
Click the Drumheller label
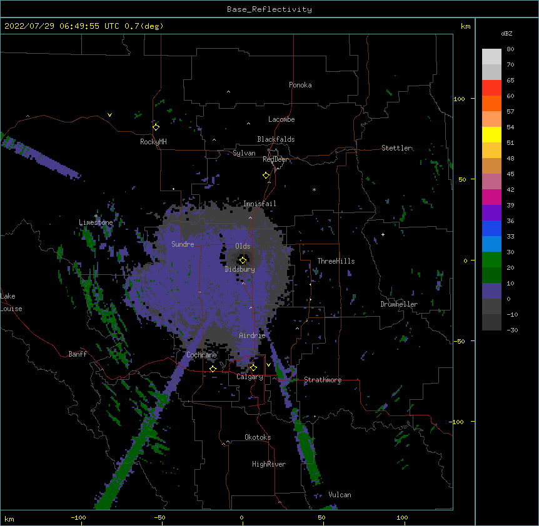[x=399, y=304]
